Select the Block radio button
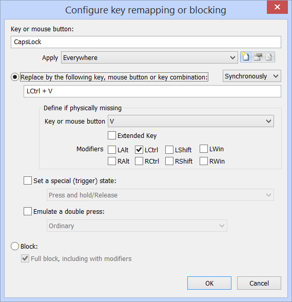 (15, 246)
